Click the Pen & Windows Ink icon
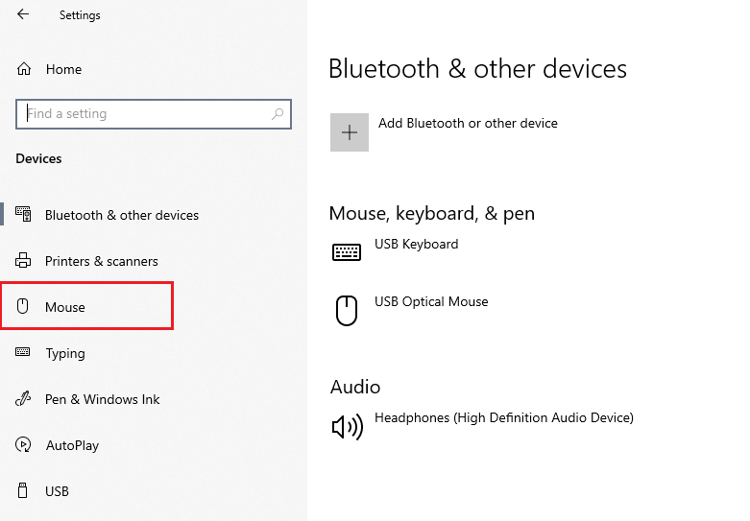Image resolution: width=750 pixels, height=521 pixels. click(23, 398)
